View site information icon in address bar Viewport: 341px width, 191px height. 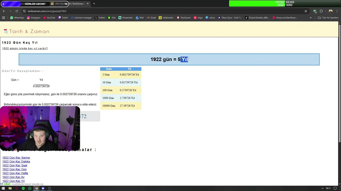pyautogui.click(x=24, y=11)
